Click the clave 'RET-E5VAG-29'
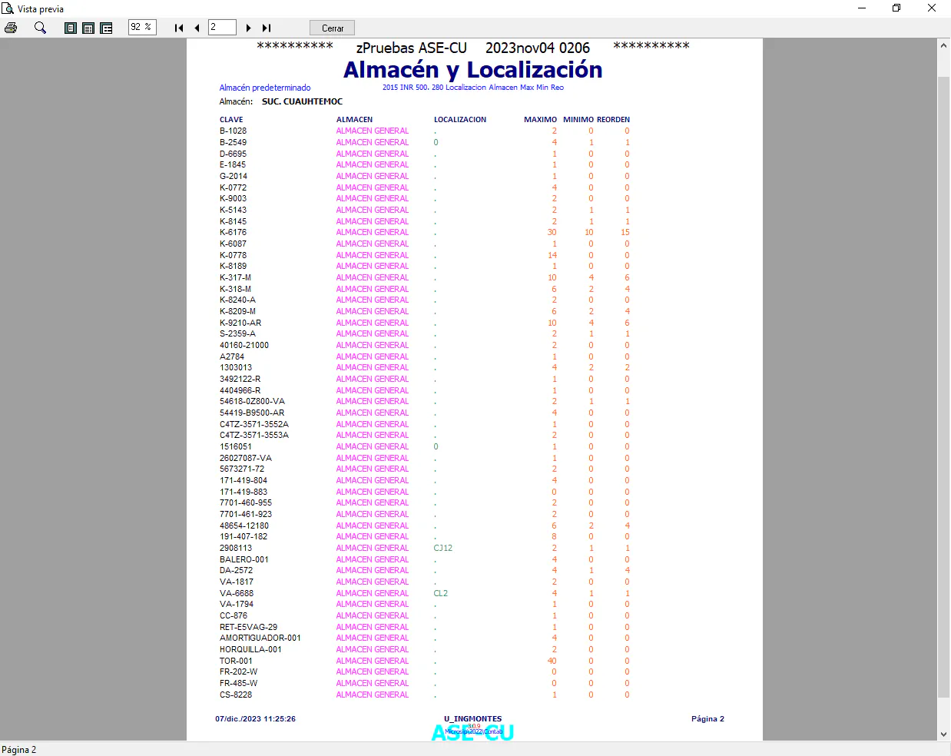Viewport: 951px width, 756px height. (249, 627)
